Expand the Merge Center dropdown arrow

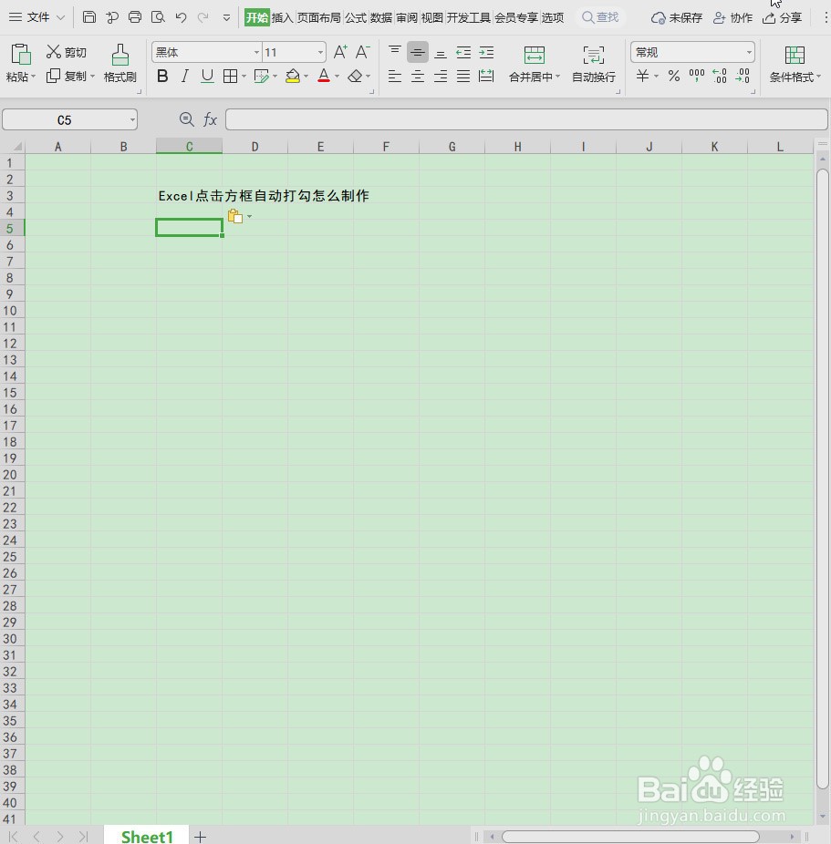point(557,77)
